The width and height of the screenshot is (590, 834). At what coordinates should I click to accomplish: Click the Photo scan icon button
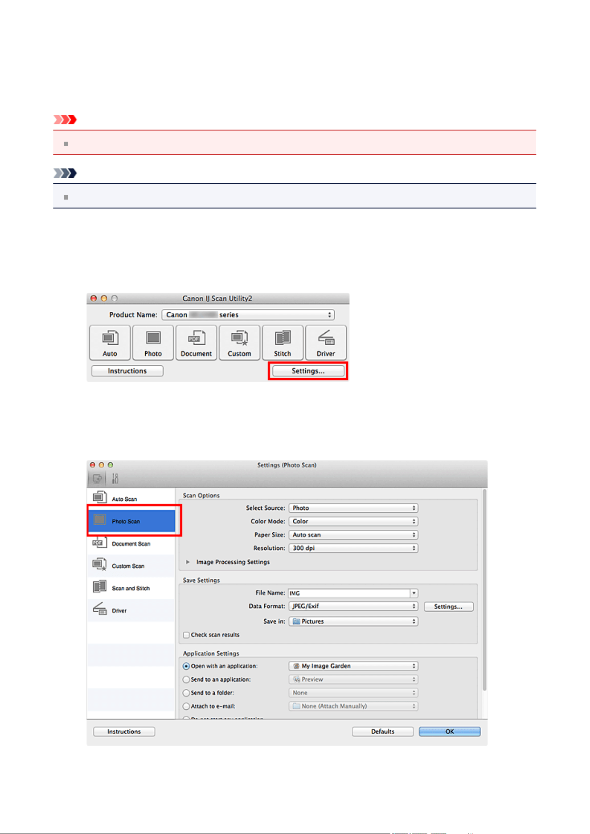(153, 343)
